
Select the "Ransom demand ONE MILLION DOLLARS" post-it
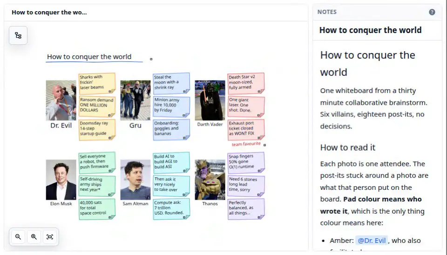point(97,106)
